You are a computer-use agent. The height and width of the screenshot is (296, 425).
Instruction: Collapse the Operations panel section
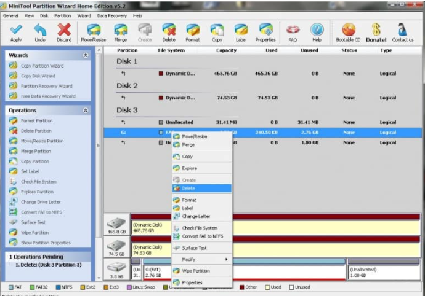tap(86, 111)
